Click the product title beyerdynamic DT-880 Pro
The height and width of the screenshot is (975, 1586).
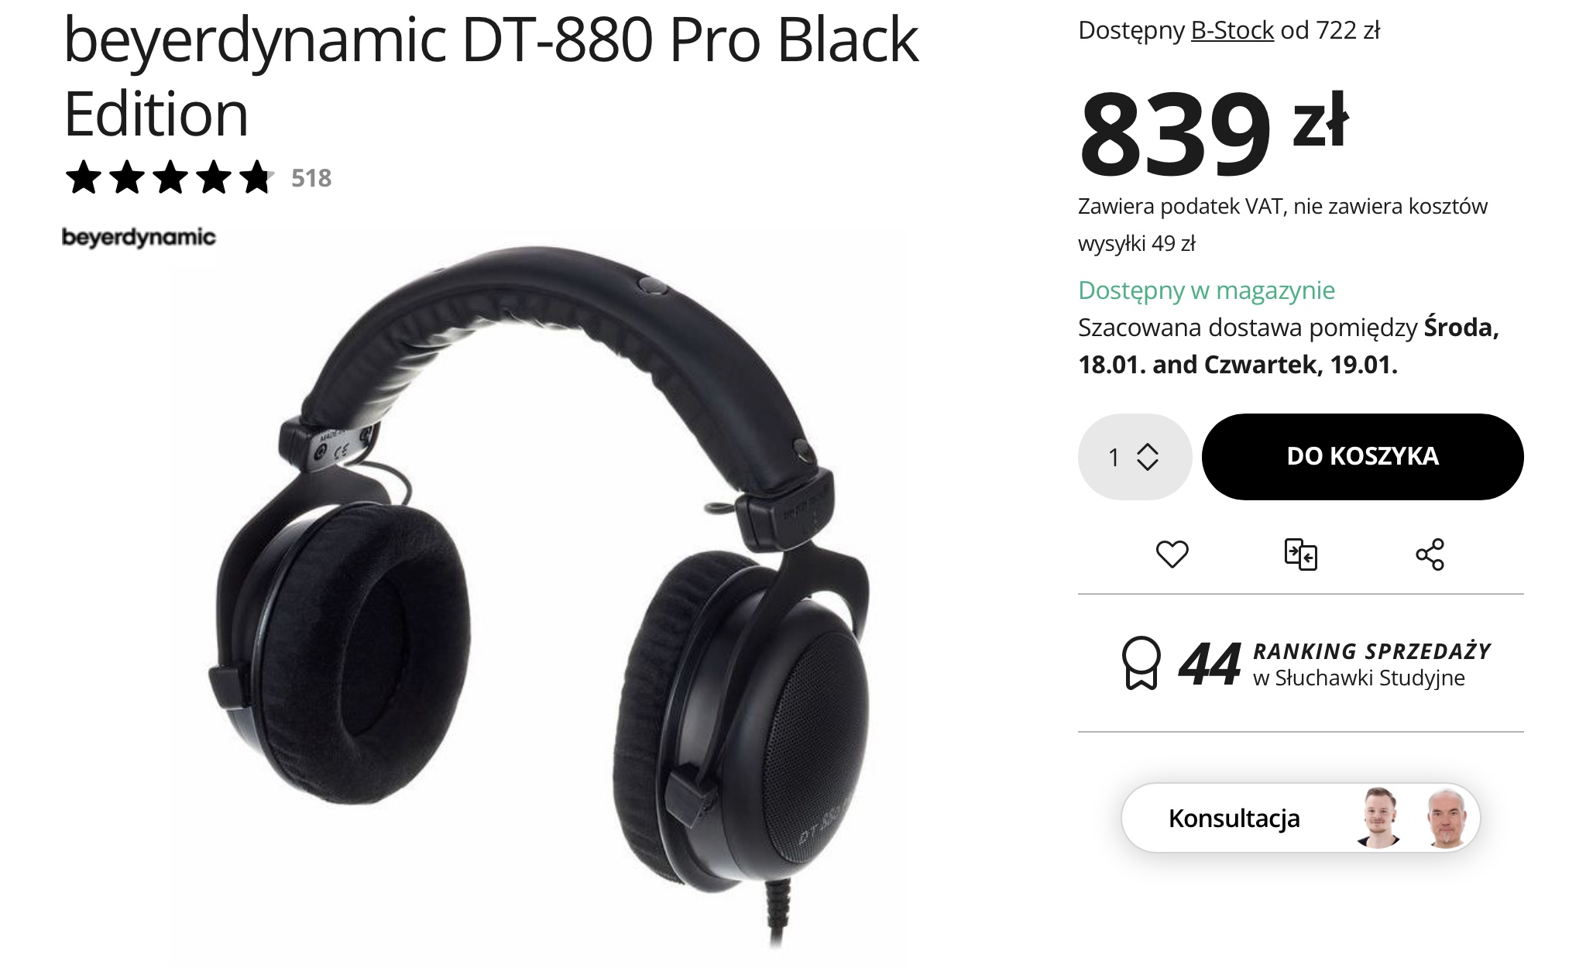pos(490,76)
